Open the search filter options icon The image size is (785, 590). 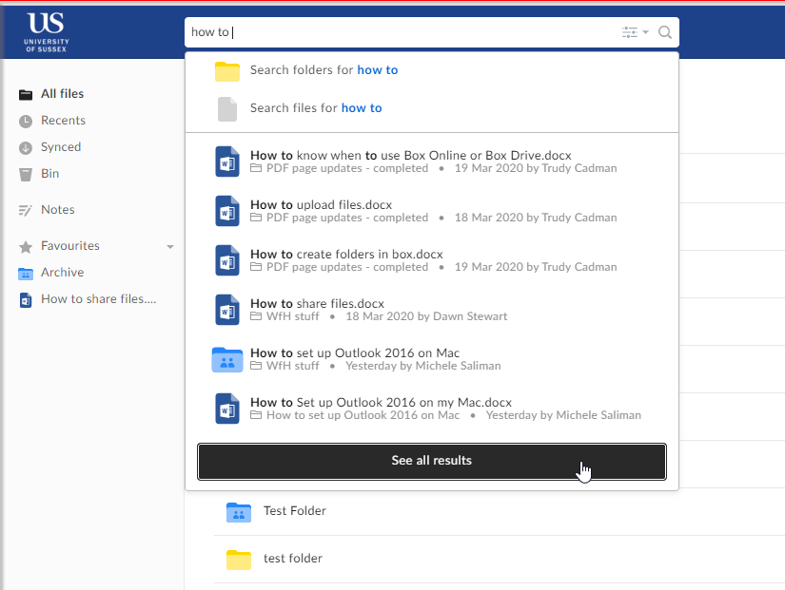tap(629, 32)
